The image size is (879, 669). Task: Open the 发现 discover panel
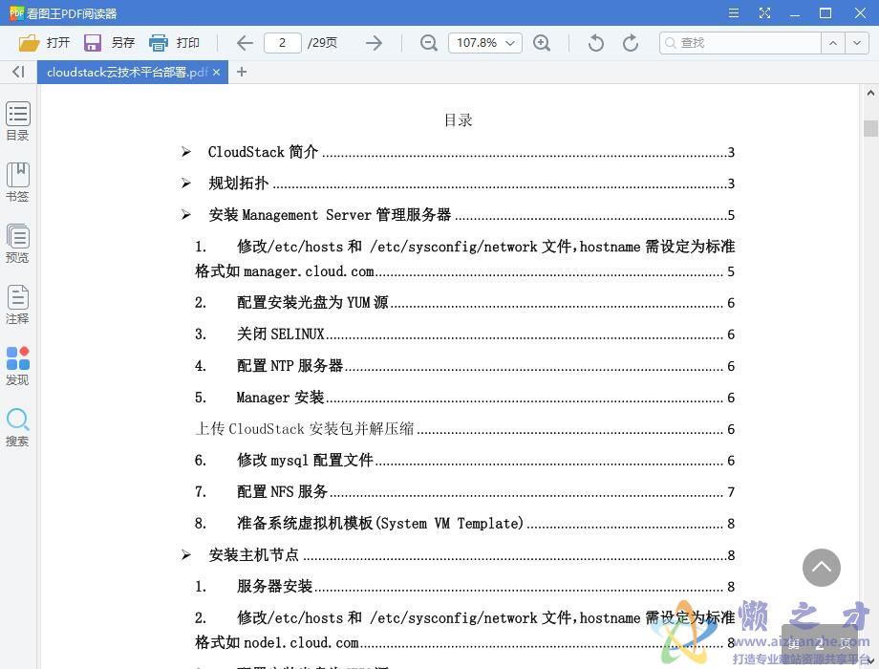[x=17, y=366]
